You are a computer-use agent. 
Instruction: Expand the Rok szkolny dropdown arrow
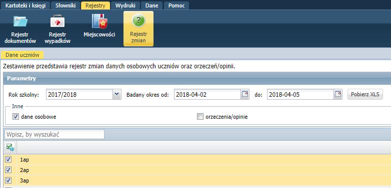click(x=116, y=94)
